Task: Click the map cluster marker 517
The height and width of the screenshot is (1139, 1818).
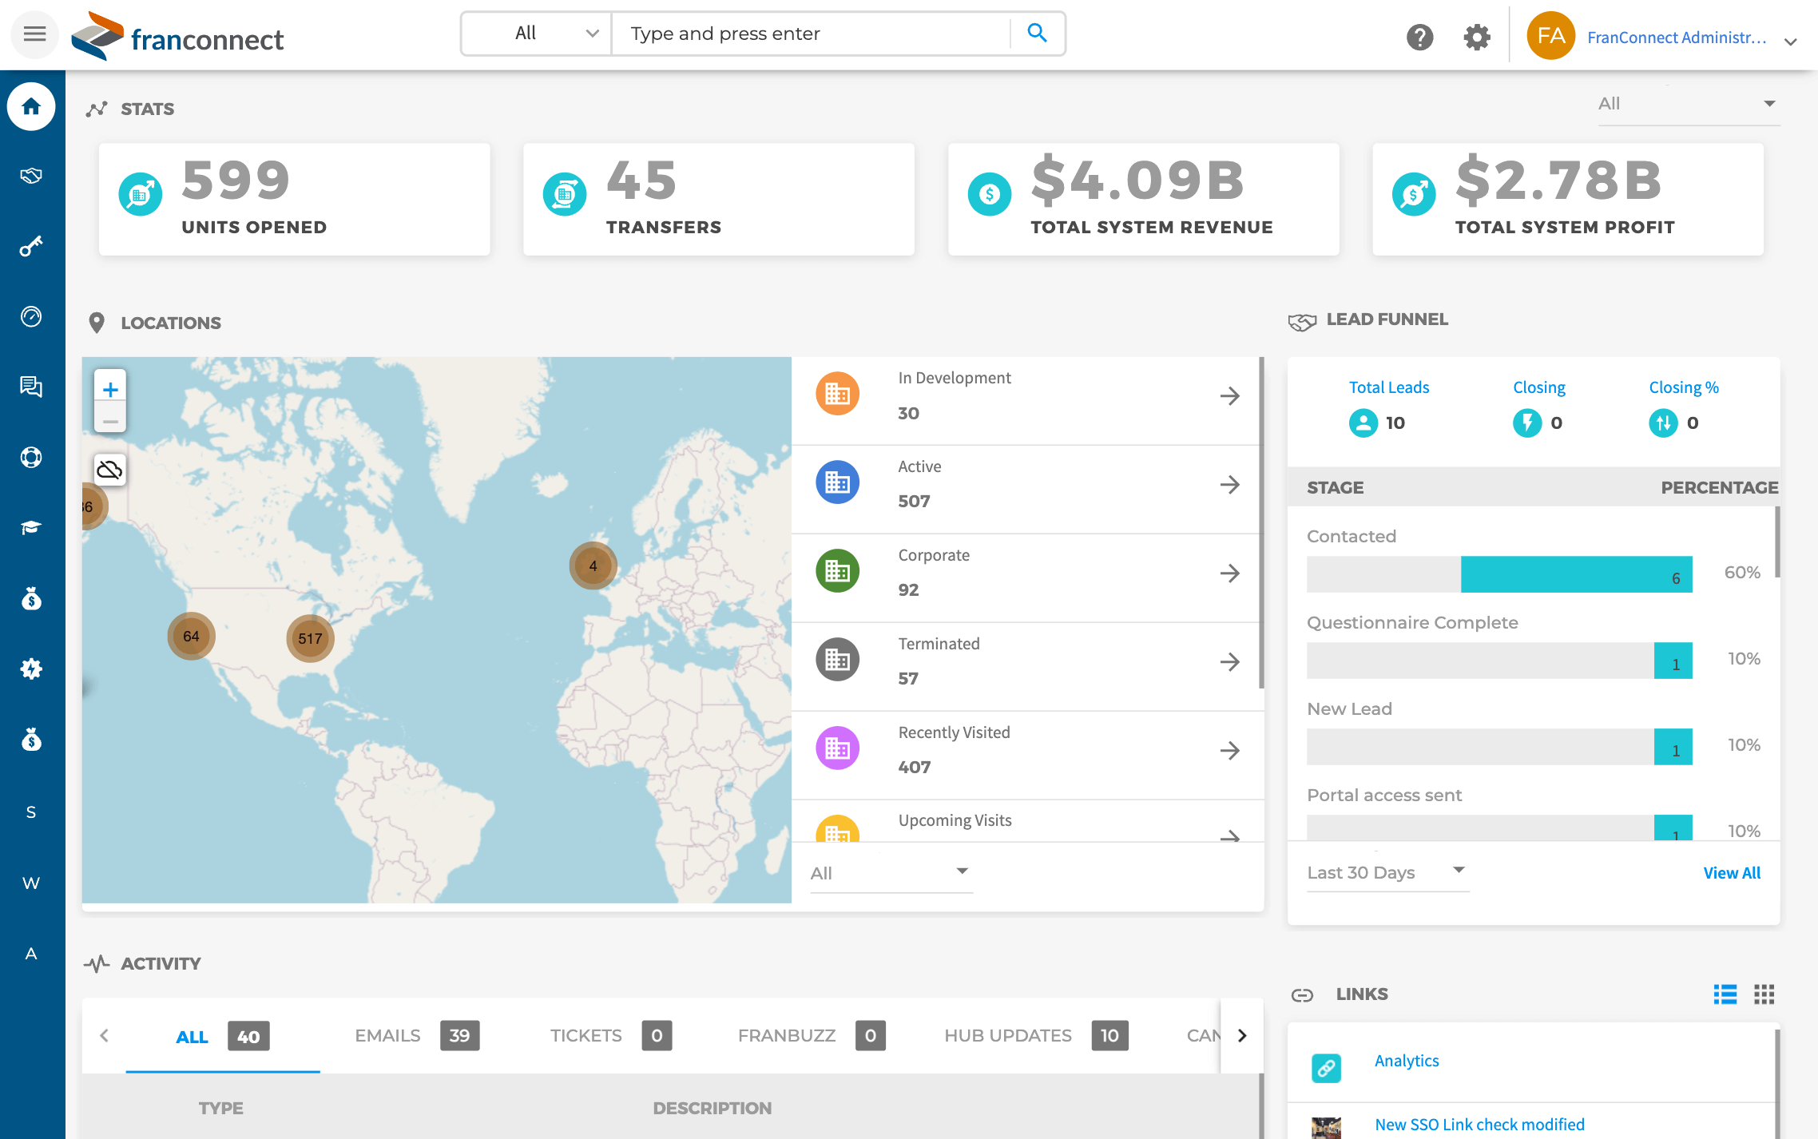Action: pos(310,638)
